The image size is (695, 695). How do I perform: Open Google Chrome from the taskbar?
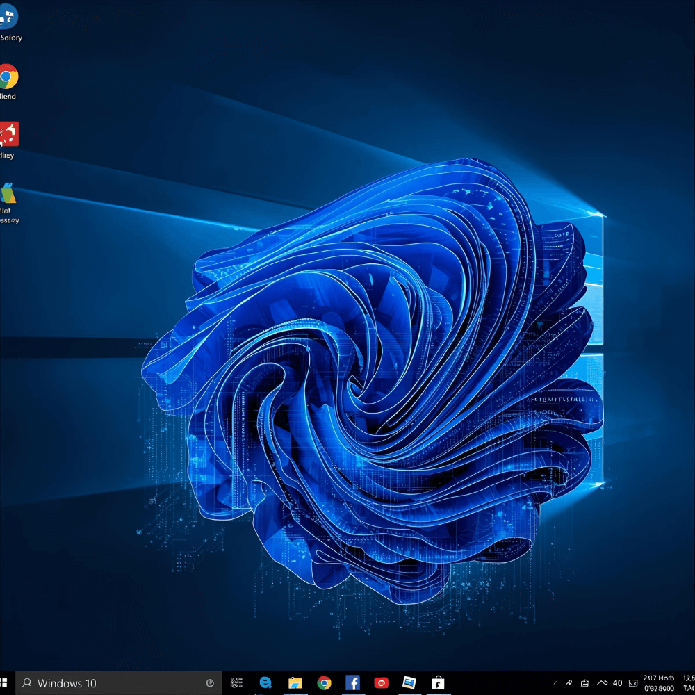[324, 683]
